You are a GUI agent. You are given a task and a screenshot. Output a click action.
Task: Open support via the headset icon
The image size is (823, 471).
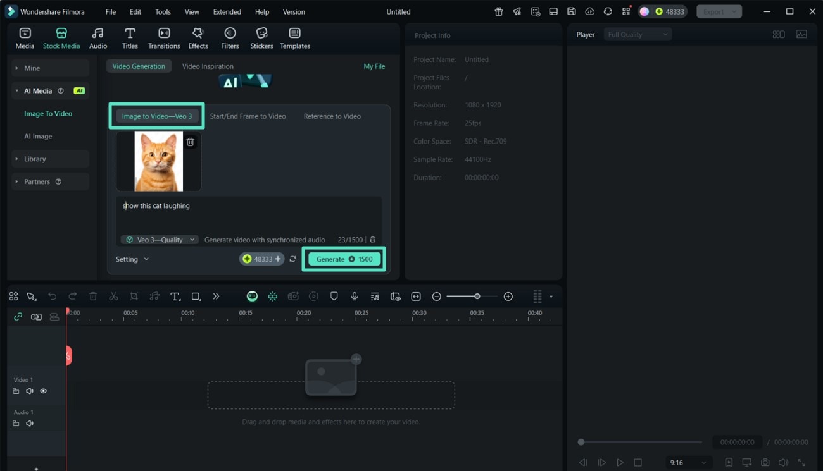coord(608,11)
